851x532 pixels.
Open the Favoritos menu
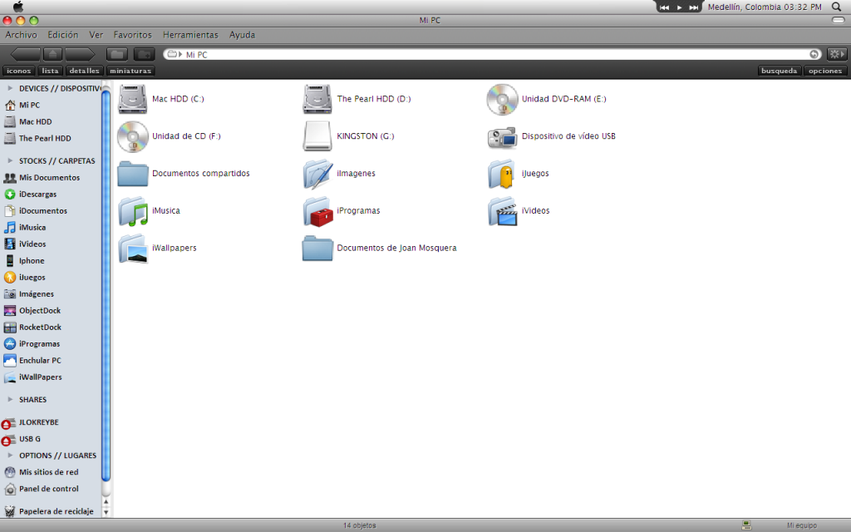coord(132,35)
